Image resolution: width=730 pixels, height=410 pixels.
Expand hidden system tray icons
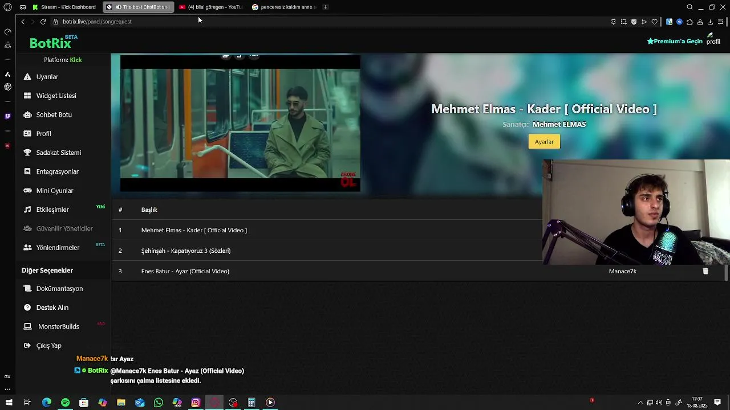pos(640,403)
